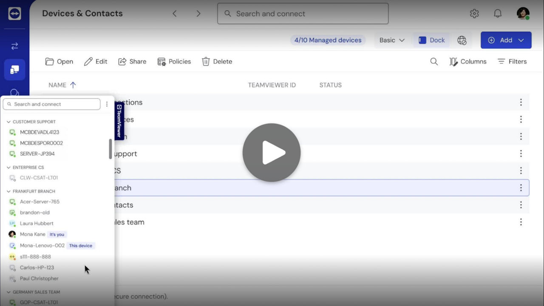This screenshot has height=306, width=544.
Task: Go forward with the right arrow
Action: pos(198,14)
